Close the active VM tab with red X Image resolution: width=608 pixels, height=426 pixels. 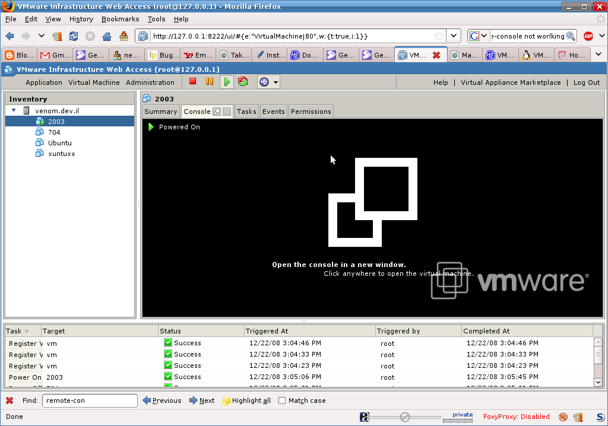(436, 55)
